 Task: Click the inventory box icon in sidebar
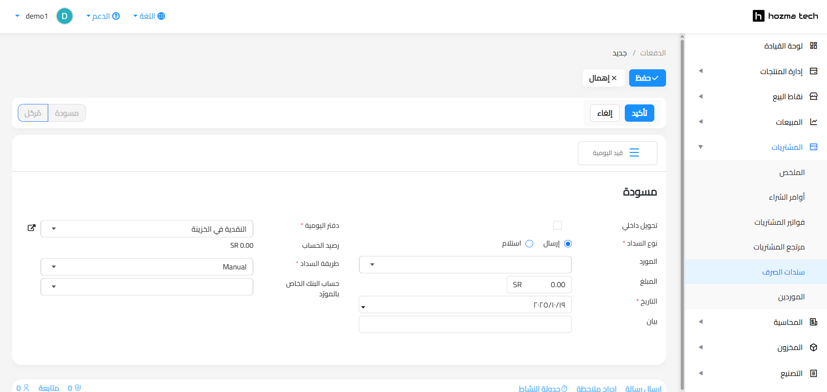click(x=814, y=347)
